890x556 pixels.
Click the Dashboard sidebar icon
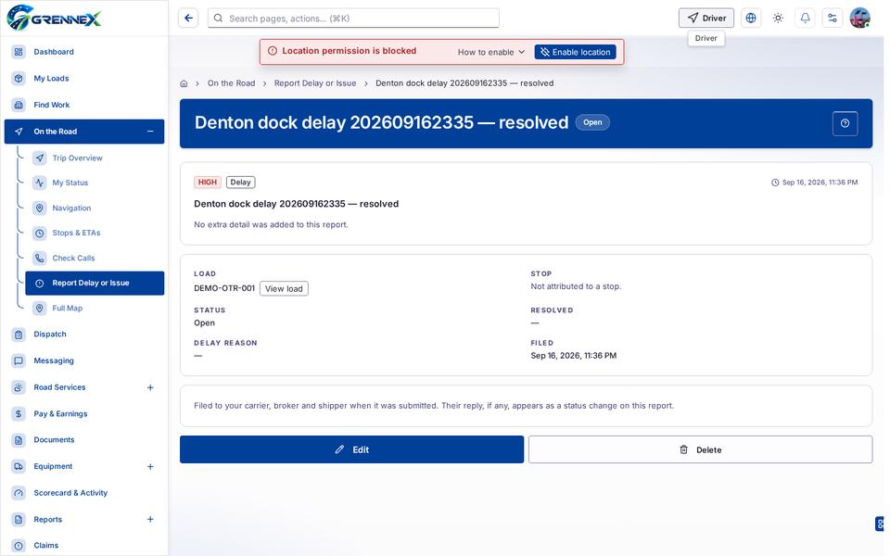pyautogui.click(x=19, y=52)
